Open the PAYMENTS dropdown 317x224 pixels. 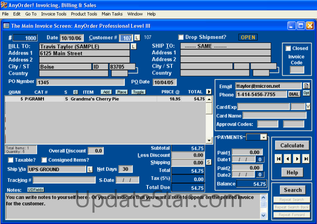pyautogui.click(x=263, y=137)
